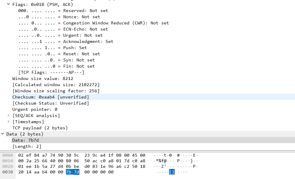The width and height of the screenshot is (295, 179).
Task: Collapse the Flags: 0x018 (PSH, ACK) node
Action: click(8, 4)
